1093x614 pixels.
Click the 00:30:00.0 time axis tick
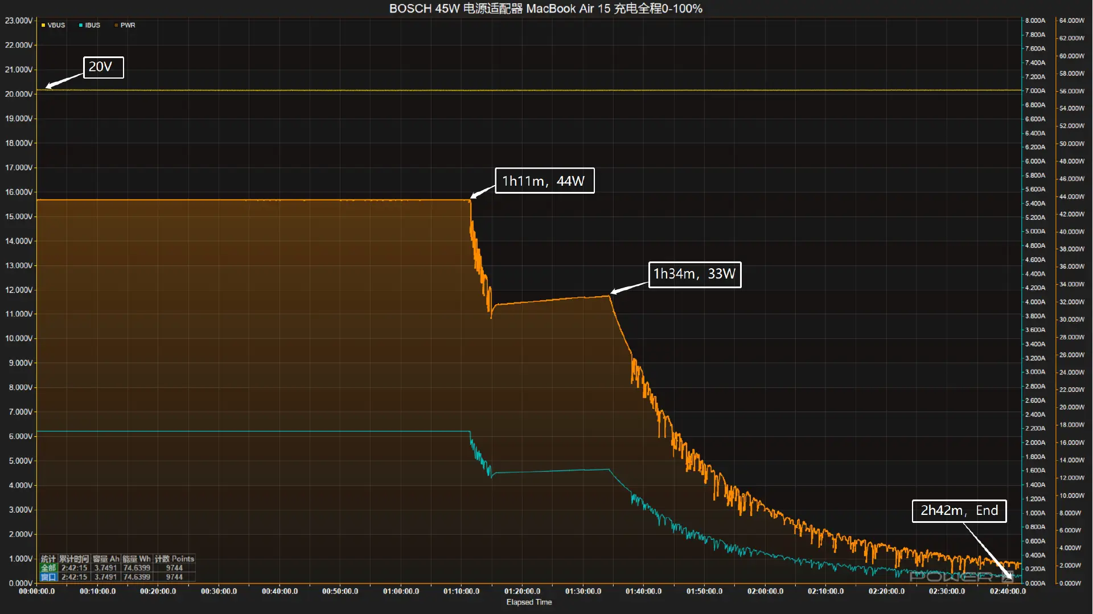point(219,591)
